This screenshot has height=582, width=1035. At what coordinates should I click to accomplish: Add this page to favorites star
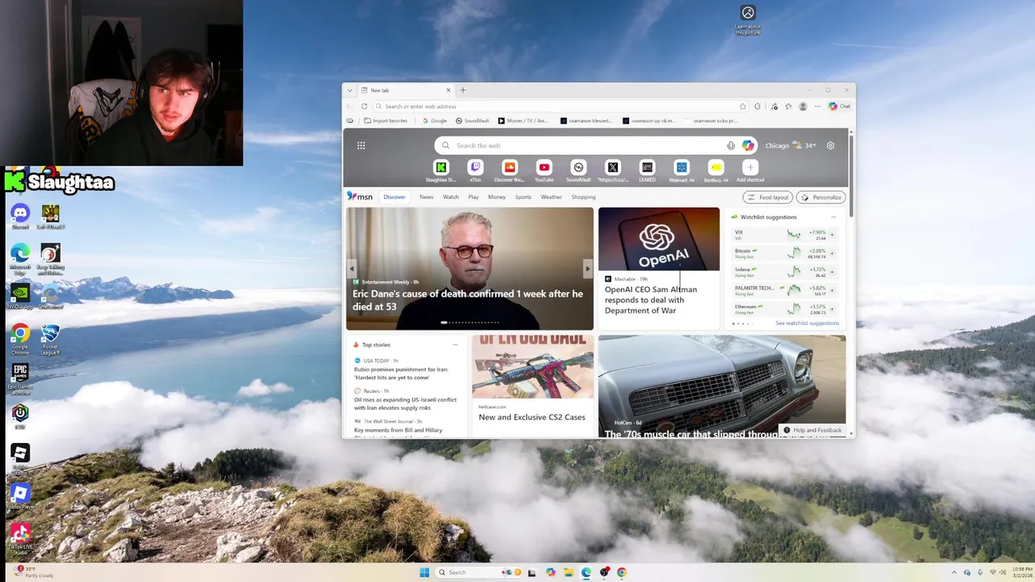[742, 106]
